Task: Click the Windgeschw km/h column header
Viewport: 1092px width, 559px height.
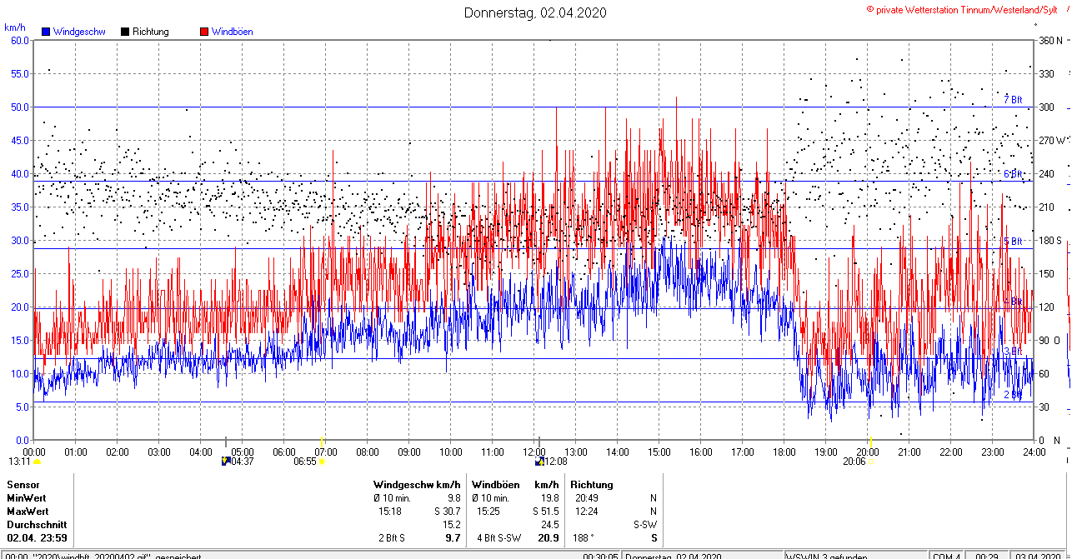Action: coord(417,484)
